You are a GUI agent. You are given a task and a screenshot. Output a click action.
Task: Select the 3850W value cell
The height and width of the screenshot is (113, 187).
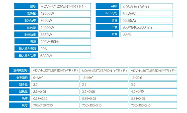pos(65,35)
